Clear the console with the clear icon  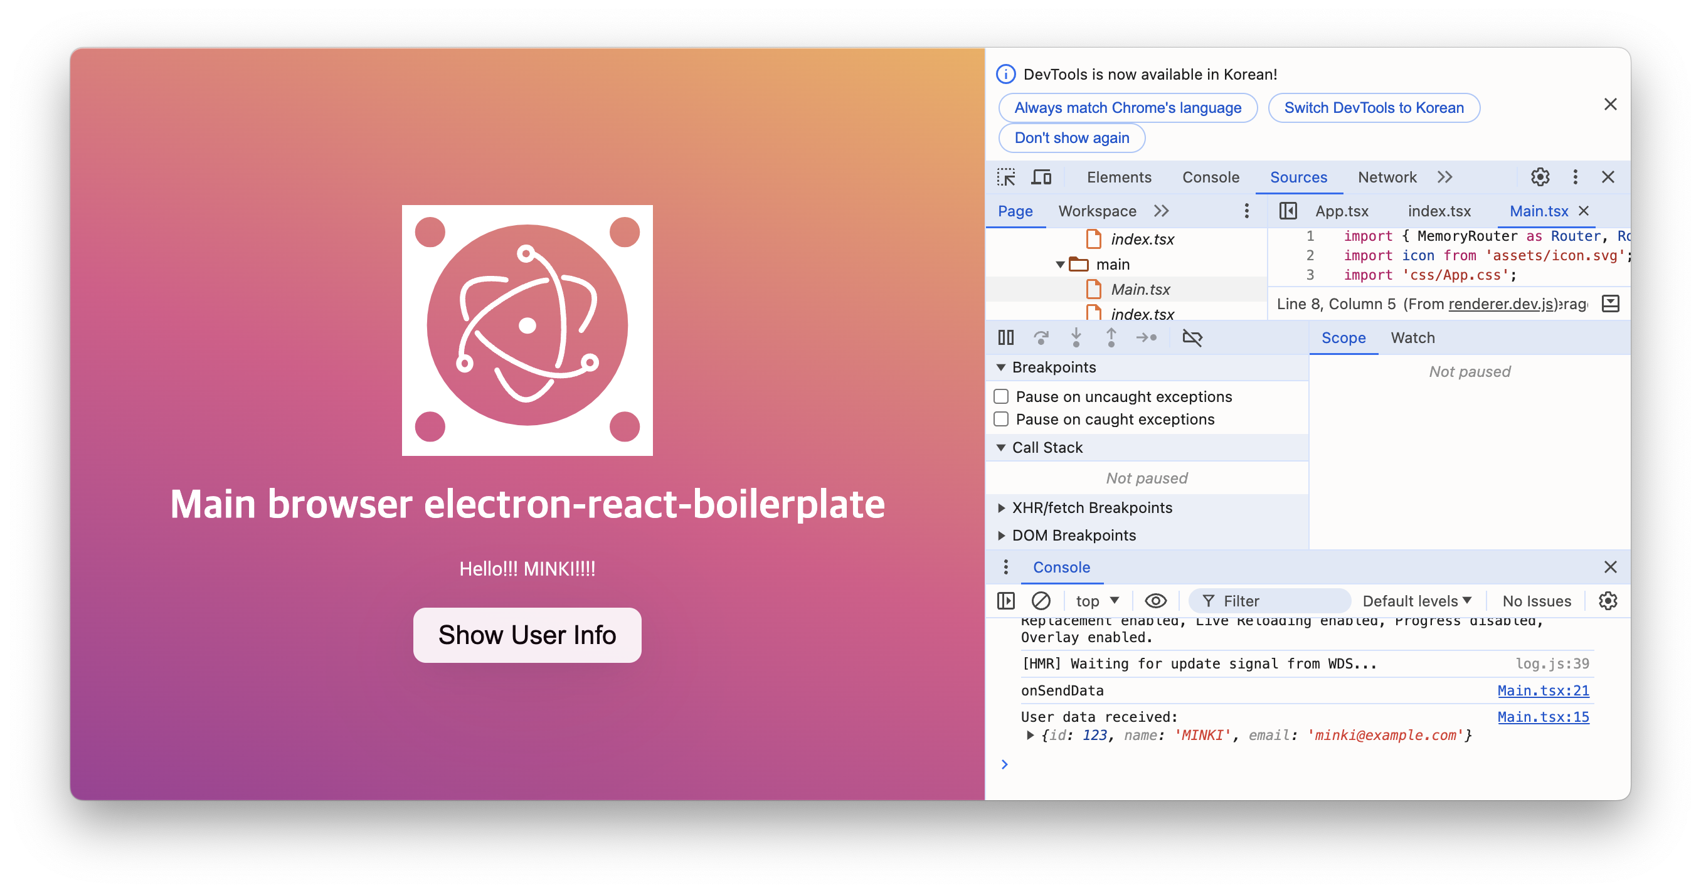click(x=1041, y=601)
